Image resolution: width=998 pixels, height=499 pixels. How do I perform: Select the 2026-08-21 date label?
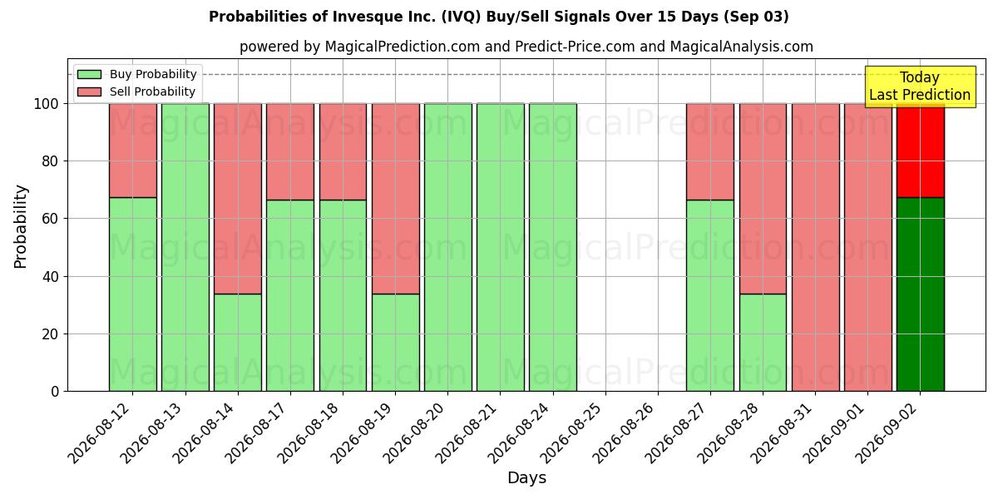click(468, 432)
